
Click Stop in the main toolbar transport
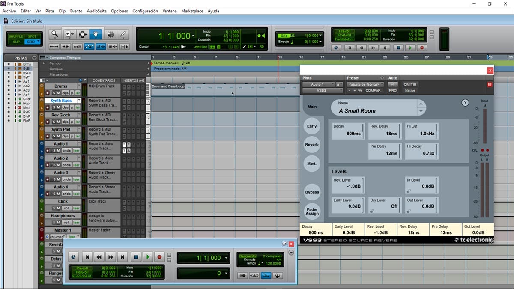coord(399,48)
